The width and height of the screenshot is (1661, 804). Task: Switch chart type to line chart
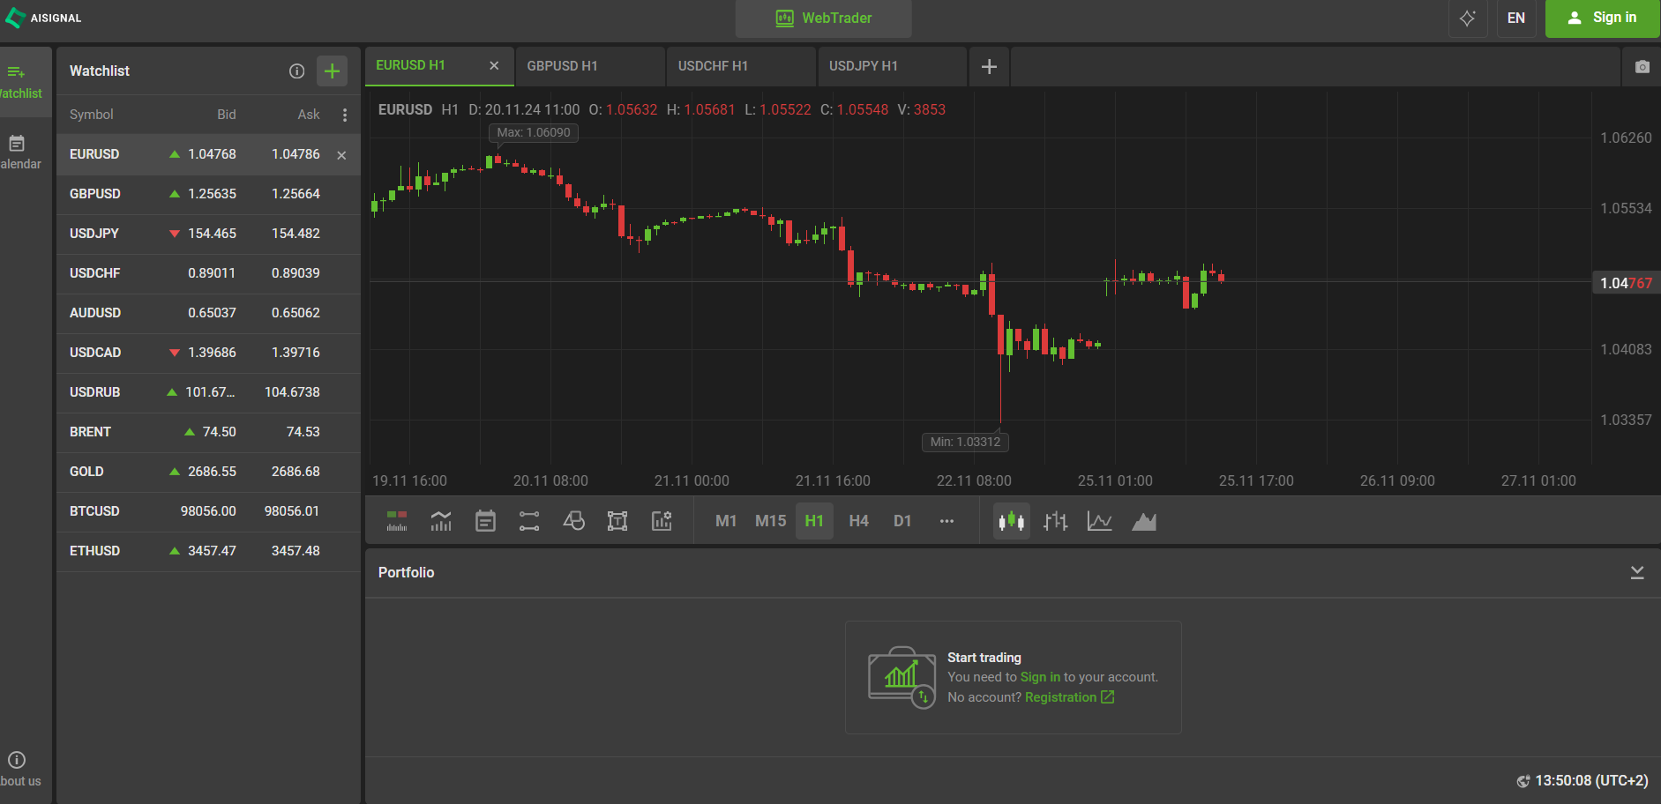1099,521
